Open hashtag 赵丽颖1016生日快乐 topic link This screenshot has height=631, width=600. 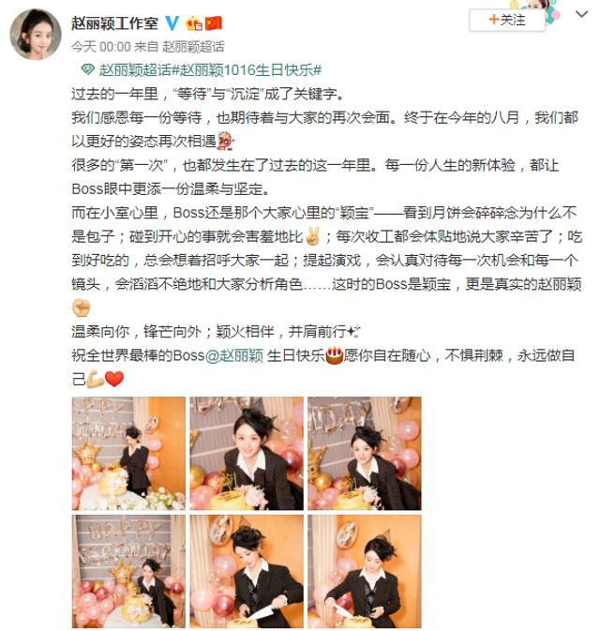click(x=250, y=70)
